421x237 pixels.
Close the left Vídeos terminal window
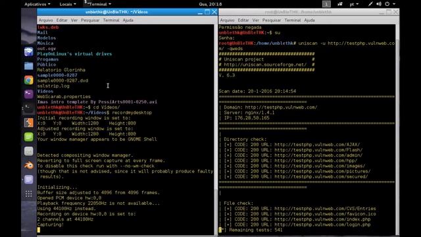pyautogui.click(x=214, y=12)
